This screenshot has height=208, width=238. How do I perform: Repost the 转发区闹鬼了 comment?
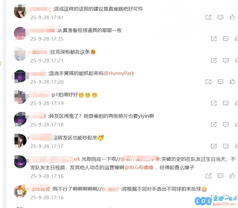click(x=214, y=124)
